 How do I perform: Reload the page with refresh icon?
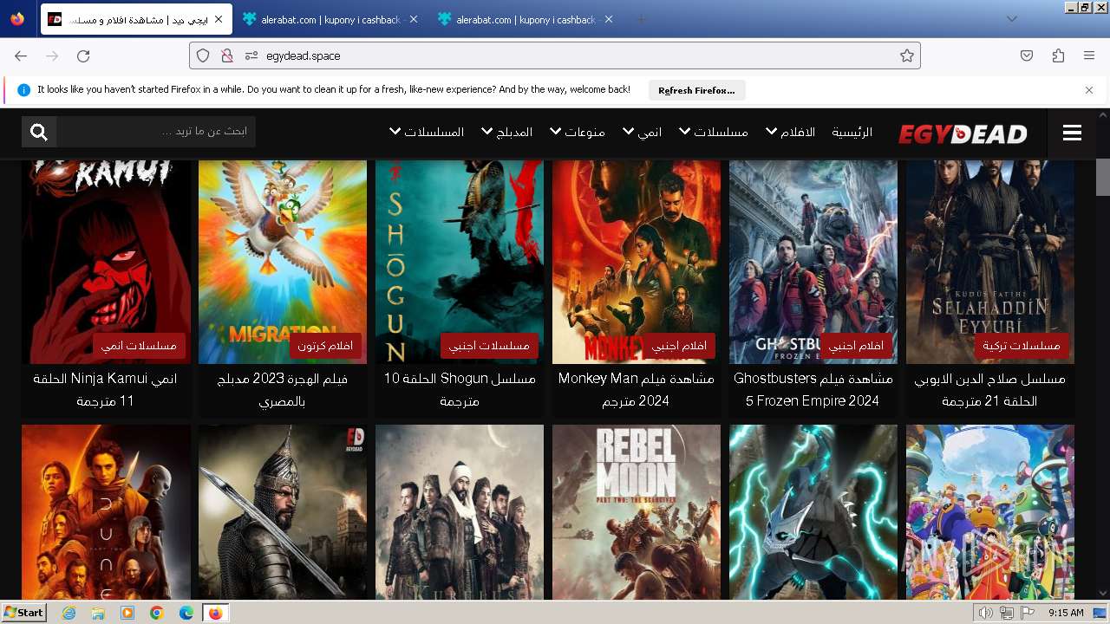tap(83, 55)
